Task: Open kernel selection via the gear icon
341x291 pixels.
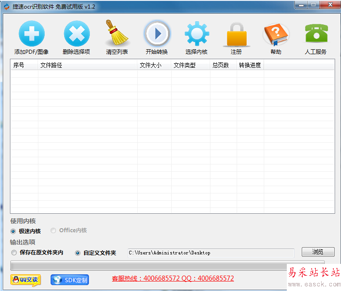Action: [x=197, y=33]
